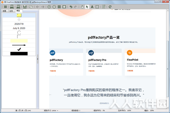Image resolution: width=170 pixels, height=113 pixels.
Task: Pick the diamond shape stamp
Action: tap(19, 20)
